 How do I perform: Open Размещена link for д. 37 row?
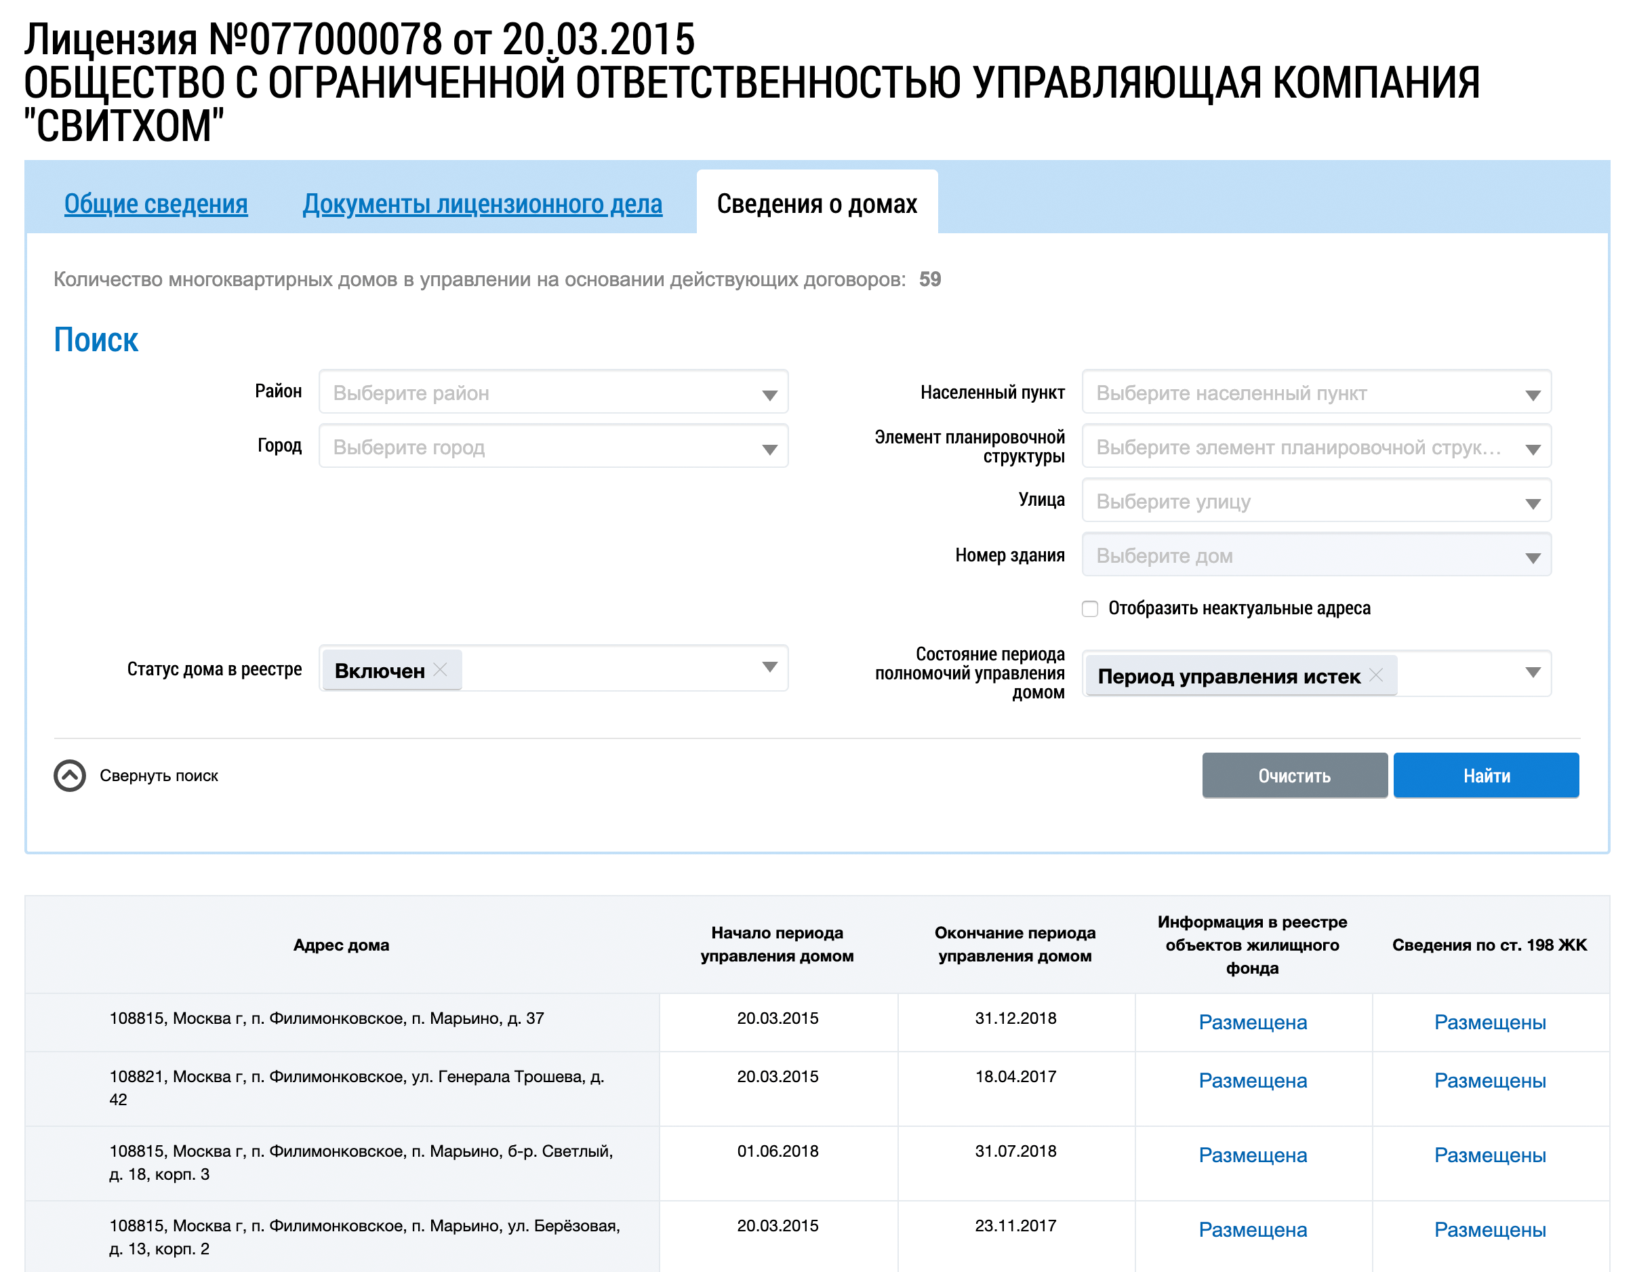1253,1022
